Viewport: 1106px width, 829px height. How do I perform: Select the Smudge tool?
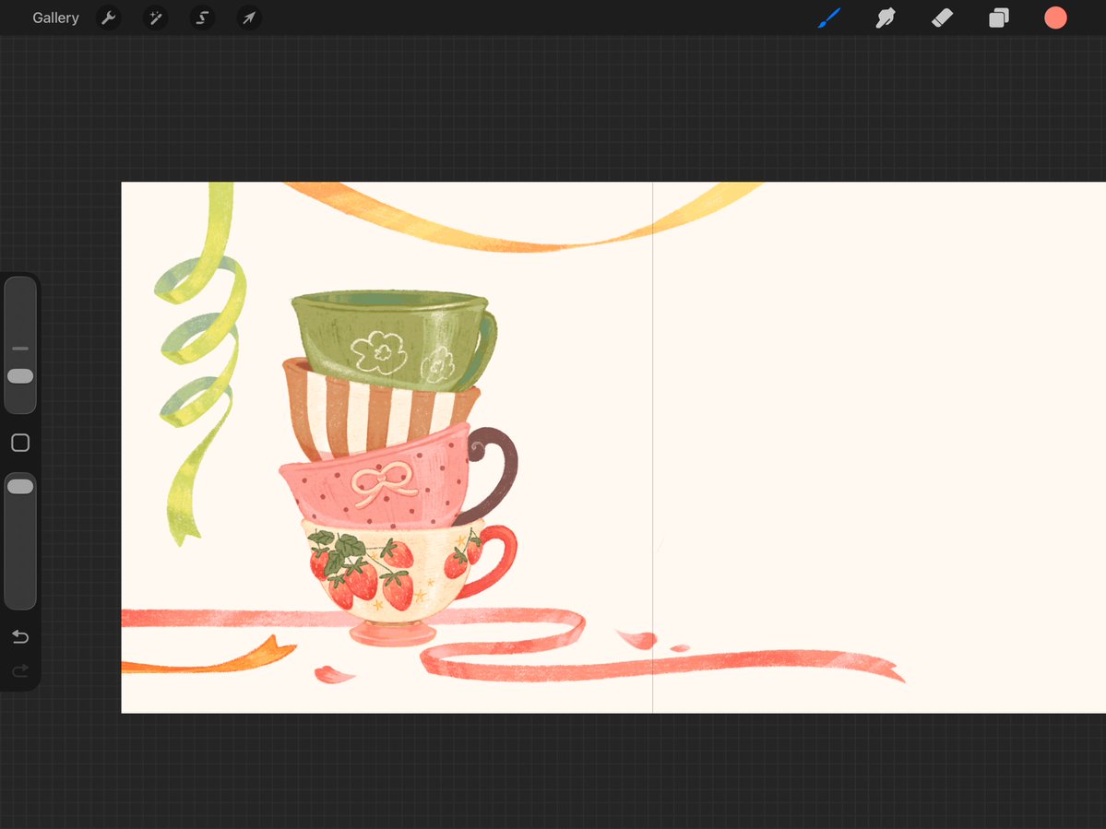[x=886, y=18]
